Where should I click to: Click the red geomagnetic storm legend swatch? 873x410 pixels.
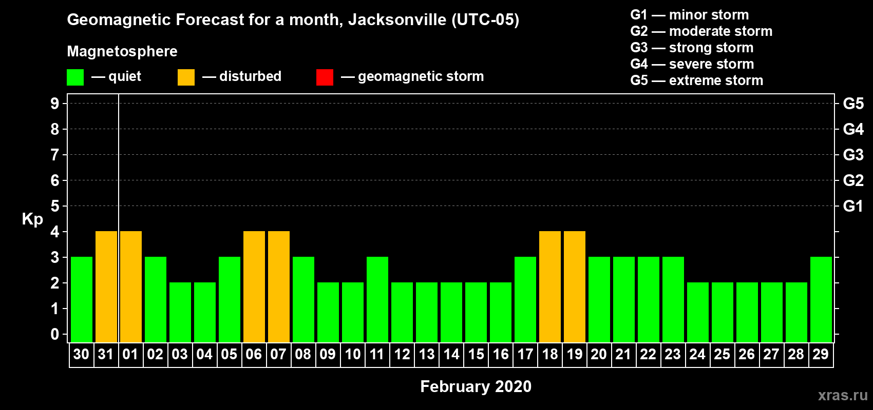(x=325, y=77)
